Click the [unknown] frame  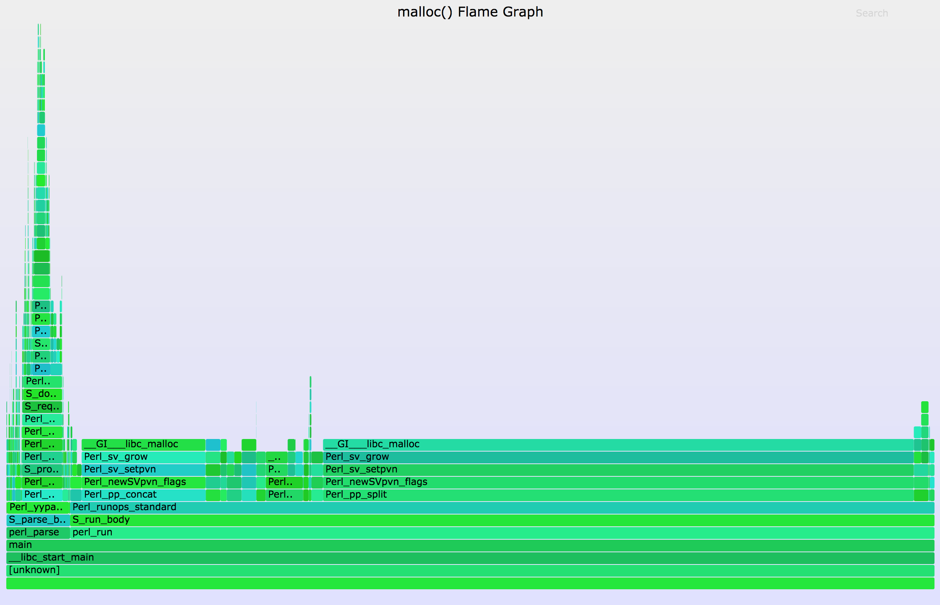tap(470, 570)
